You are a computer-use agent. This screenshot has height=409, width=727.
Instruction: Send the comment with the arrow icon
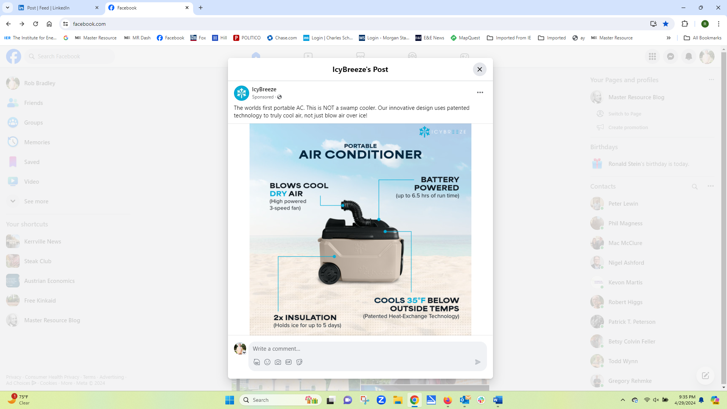click(x=477, y=362)
